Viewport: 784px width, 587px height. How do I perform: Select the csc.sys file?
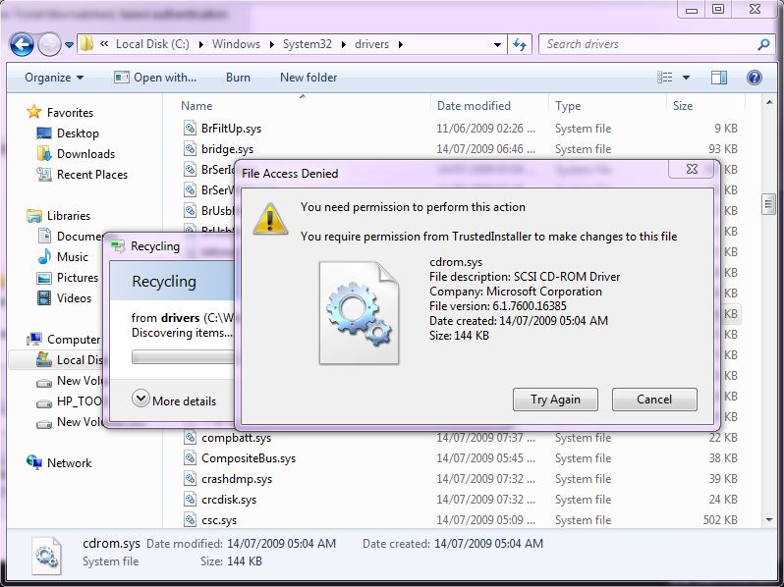coord(219,520)
